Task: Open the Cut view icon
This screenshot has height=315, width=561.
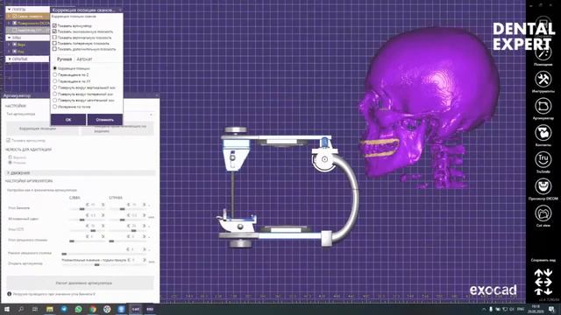Action: (543, 213)
